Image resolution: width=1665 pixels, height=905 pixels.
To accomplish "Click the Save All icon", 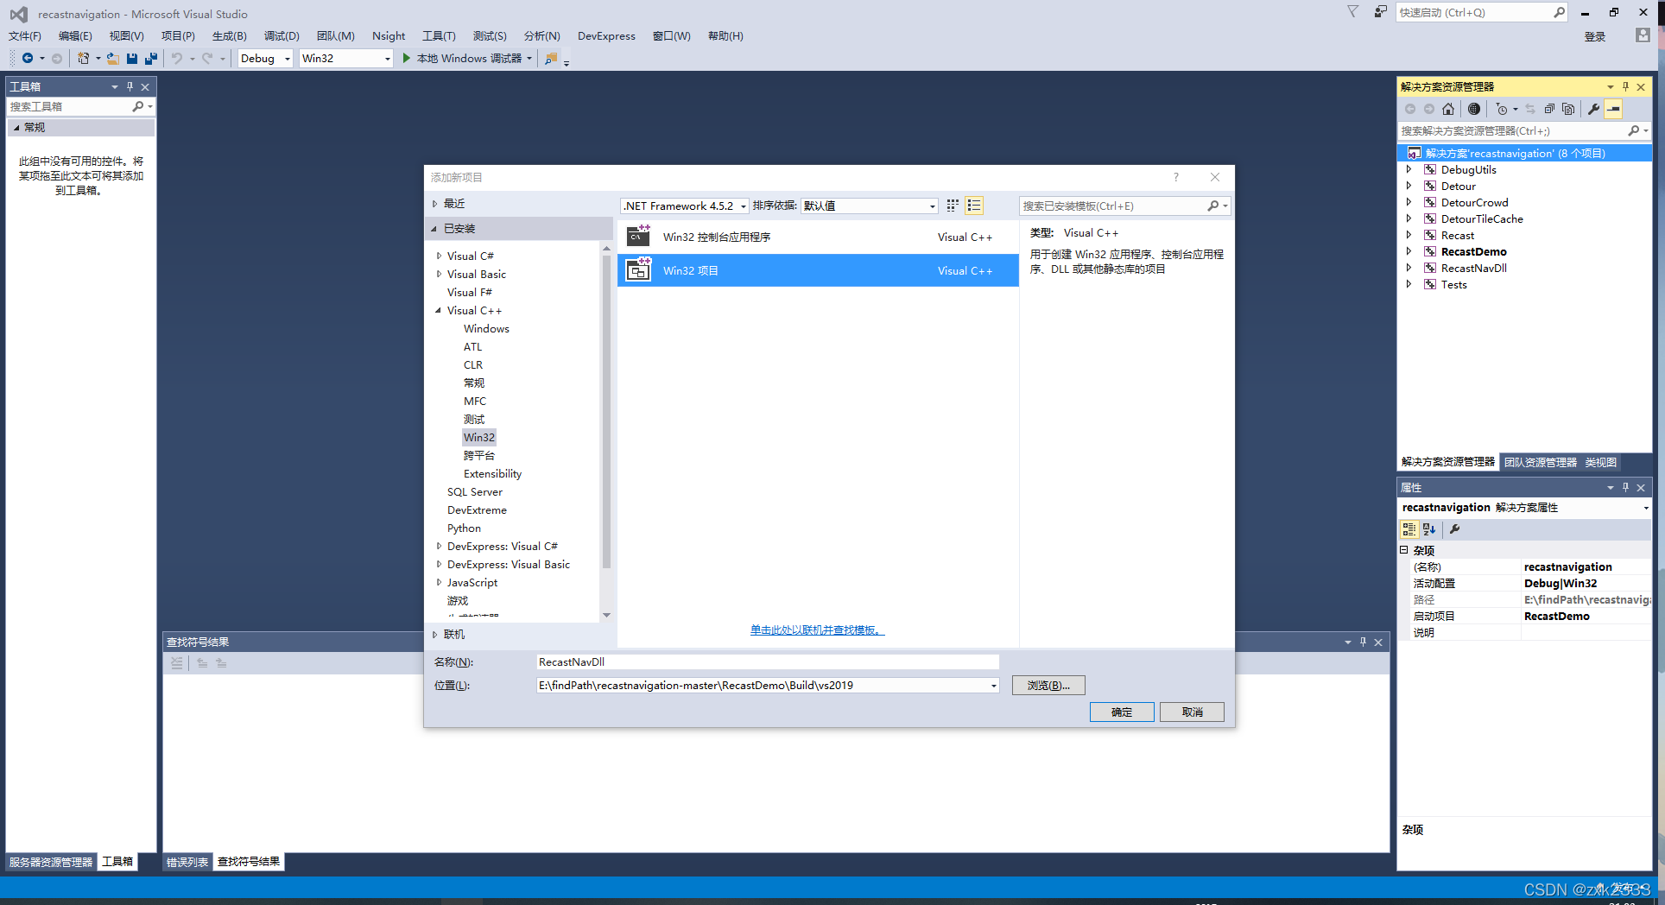I will click(x=151, y=58).
